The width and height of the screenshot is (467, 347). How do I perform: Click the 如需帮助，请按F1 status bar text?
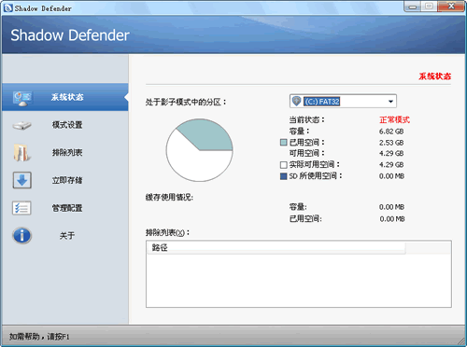(39, 337)
